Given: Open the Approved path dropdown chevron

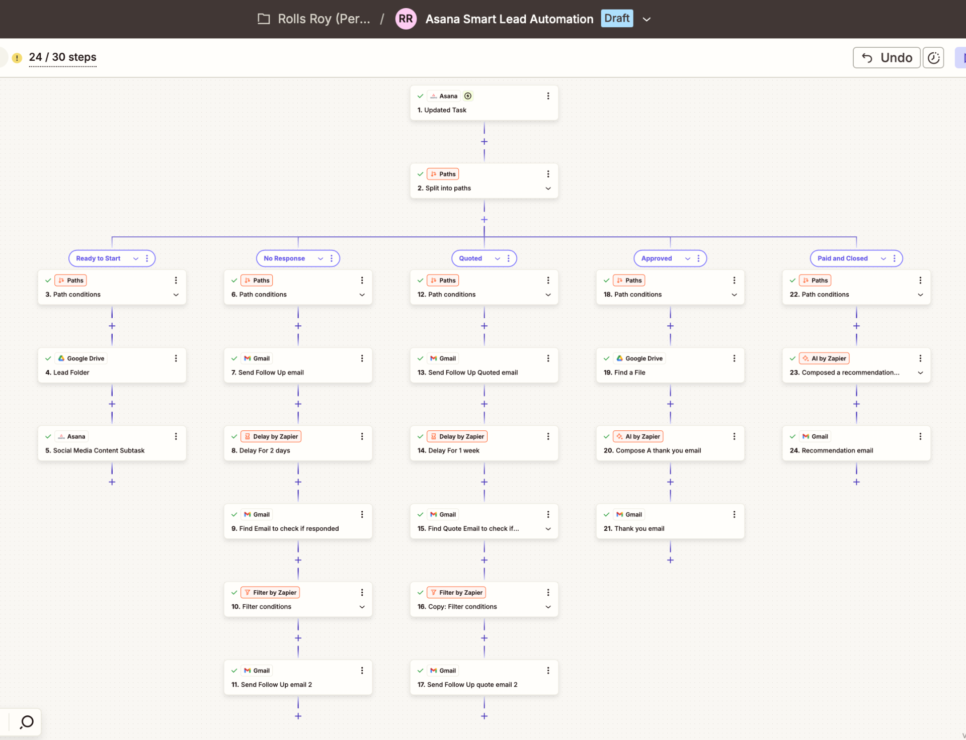Looking at the screenshot, I should pyautogui.click(x=688, y=258).
